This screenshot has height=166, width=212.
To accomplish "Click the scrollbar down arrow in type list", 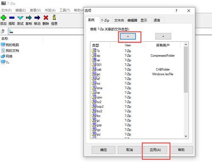I will pos(186,136).
